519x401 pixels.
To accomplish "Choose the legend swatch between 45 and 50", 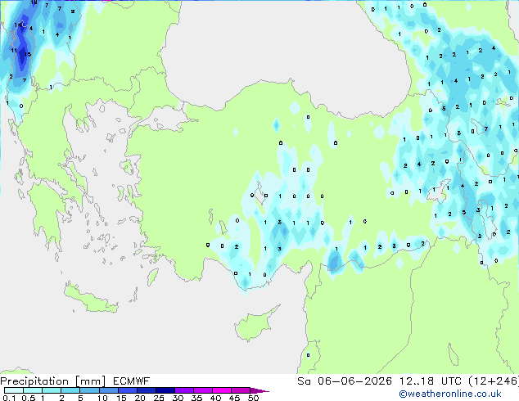I will coord(241,390).
